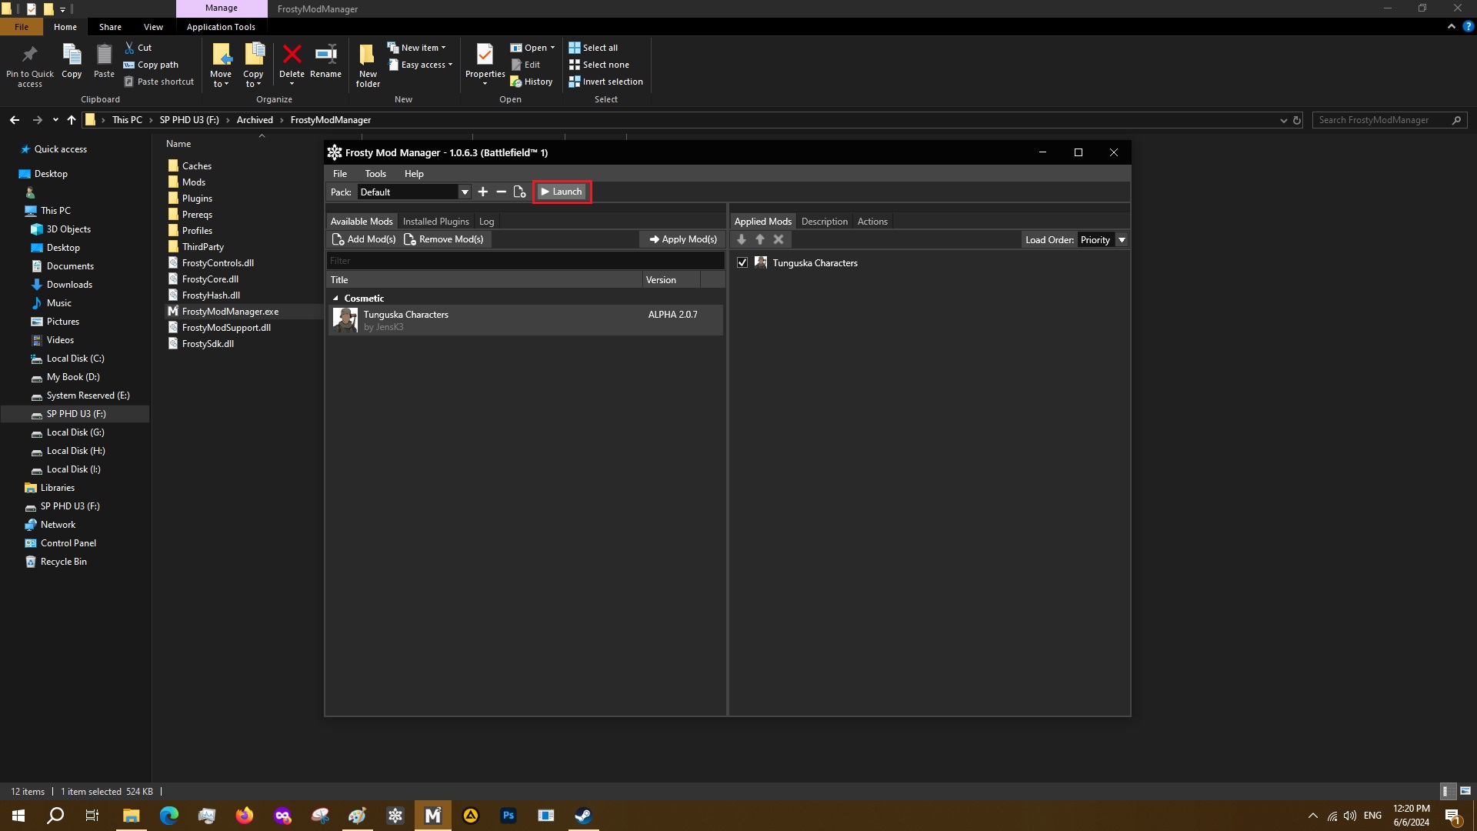Open Microsoft Edge from taskbar
Image resolution: width=1477 pixels, height=831 pixels.
168,816
